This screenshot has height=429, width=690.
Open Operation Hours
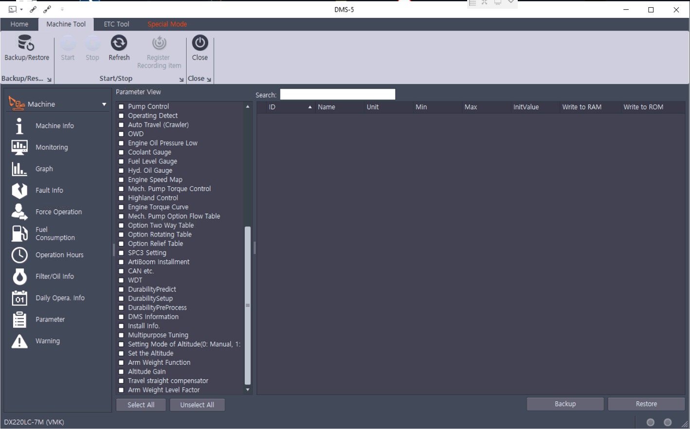59,255
